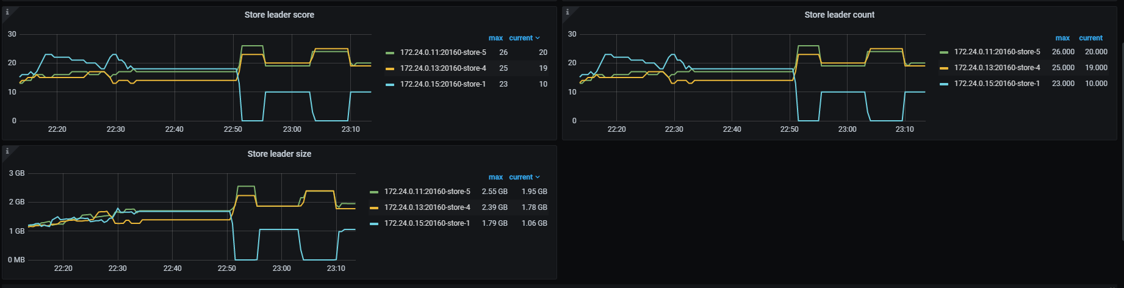Click yellow color swatch for store-4 in score legend

390,69
